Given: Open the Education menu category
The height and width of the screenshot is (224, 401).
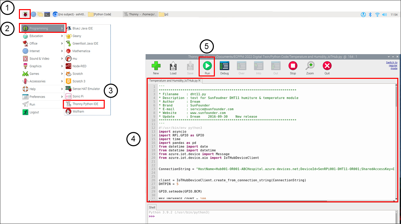Looking at the screenshot, I should click(x=43, y=36).
